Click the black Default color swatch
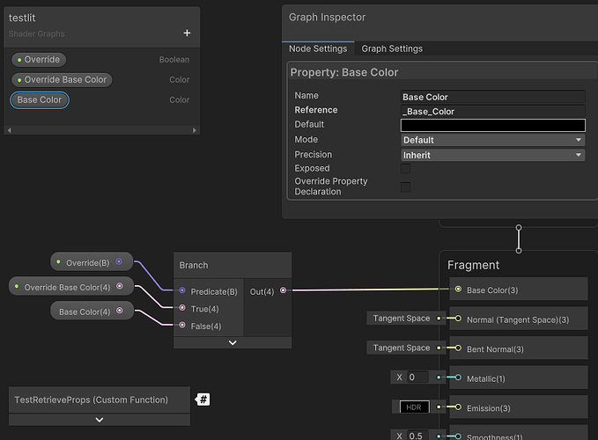Image resolution: width=598 pixels, height=440 pixels. point(492,125)
